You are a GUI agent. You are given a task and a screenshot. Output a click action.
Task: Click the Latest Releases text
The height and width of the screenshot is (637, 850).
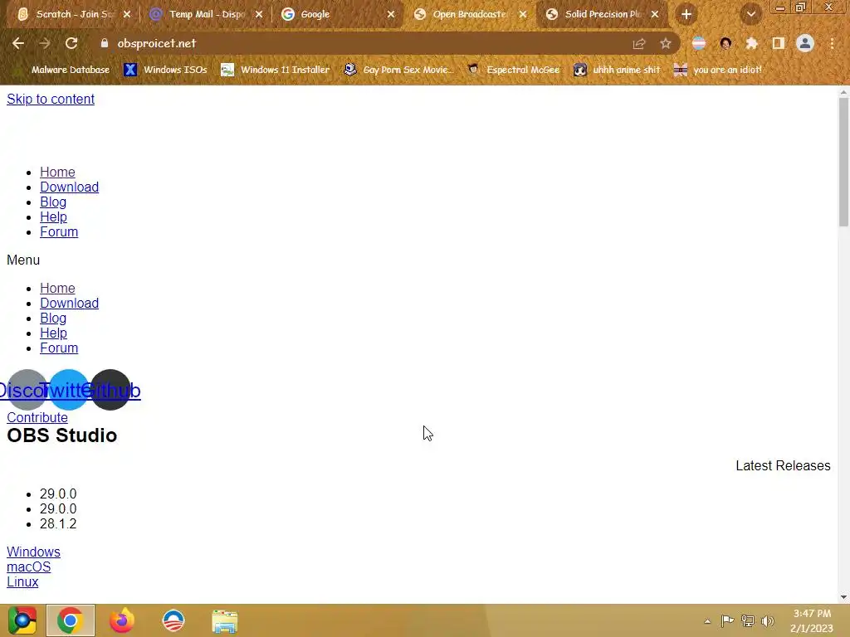point(783,466)
